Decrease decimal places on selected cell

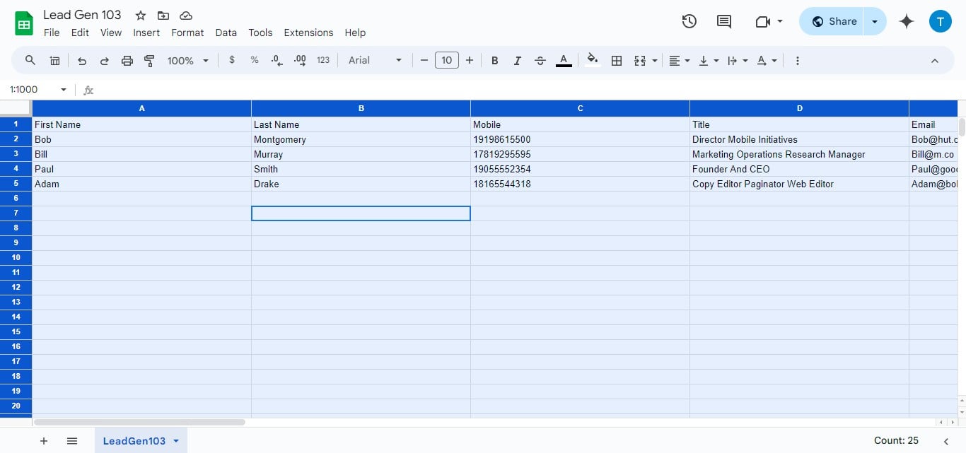coord(276,60)
